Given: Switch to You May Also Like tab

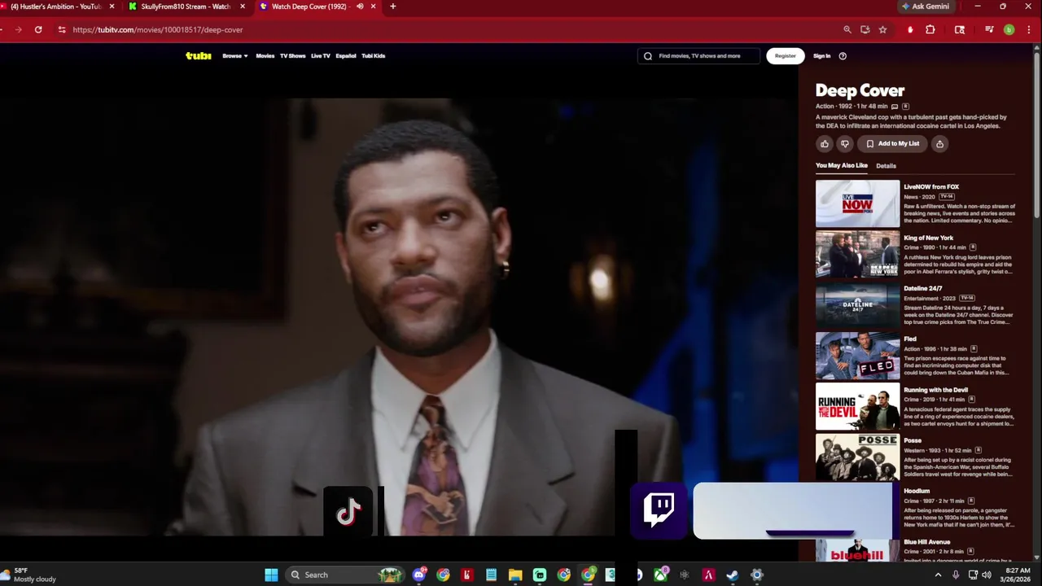Looking at the screenshot, I should [x=842, y=166].
